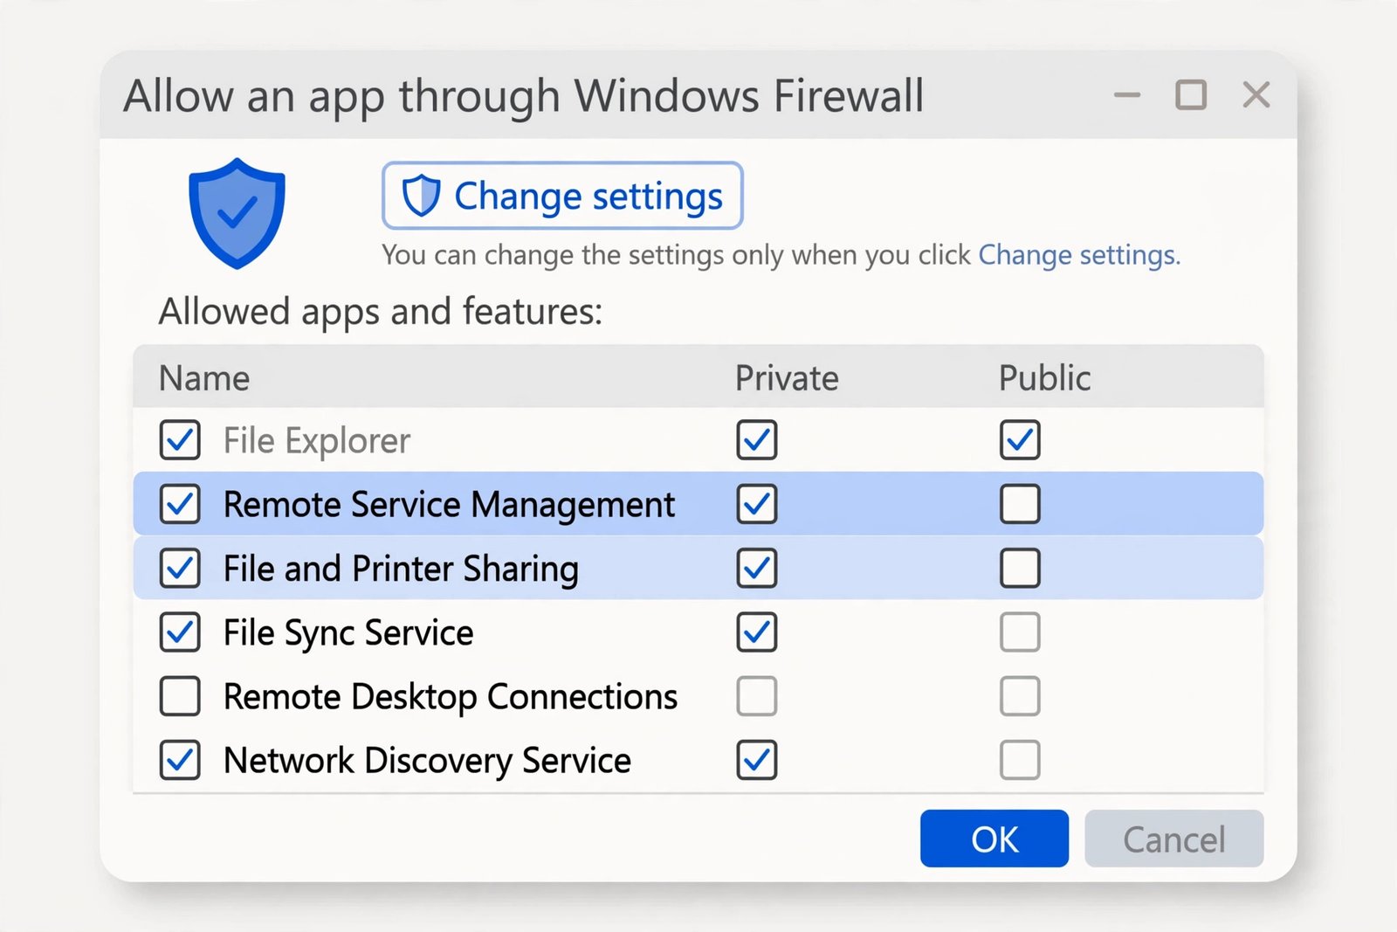Maximize the firewall dialog window
This screenshot has width=1397, height=932.
[x=1191, y=94]
